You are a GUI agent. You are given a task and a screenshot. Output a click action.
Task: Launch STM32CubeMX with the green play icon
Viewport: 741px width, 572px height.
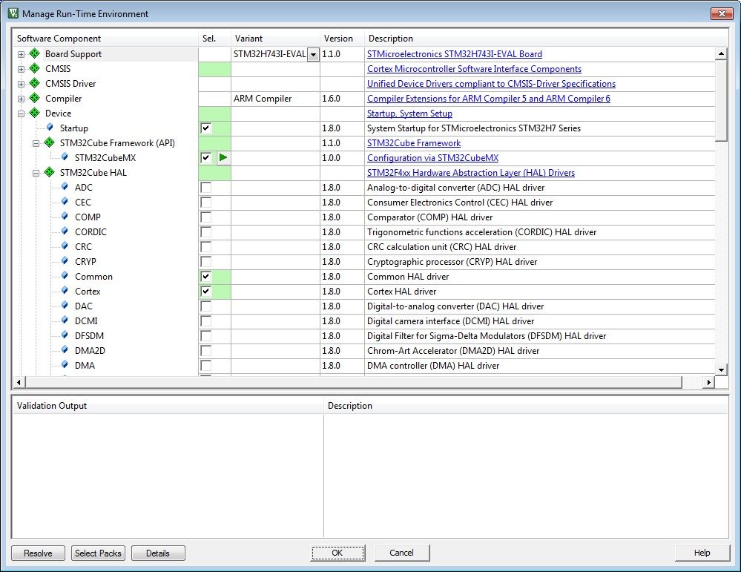(223, 157)
